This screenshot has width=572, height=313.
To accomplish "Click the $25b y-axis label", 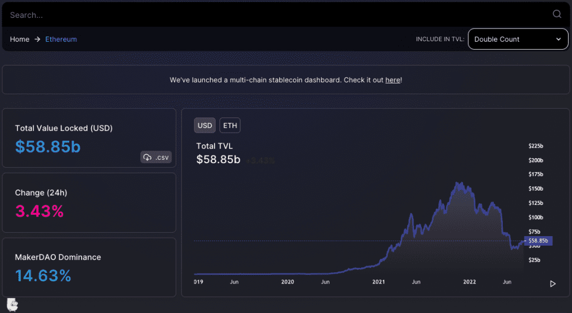I will coord(535,260).
